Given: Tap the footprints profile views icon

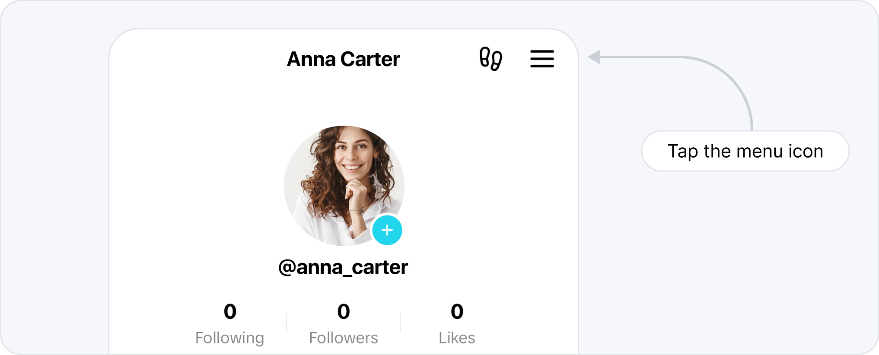Looking at the screenshot, I should point(491,59).
